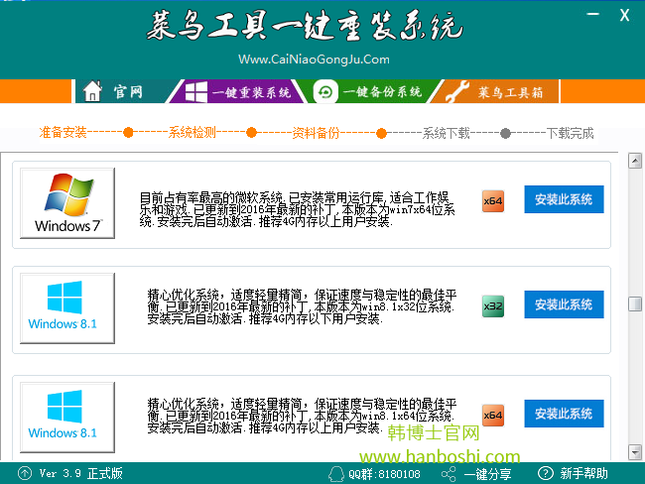Click the Windows logo on 一键重装系统 tab
The width and height of the screenshot is (645, 484).
tap(194, 92)
